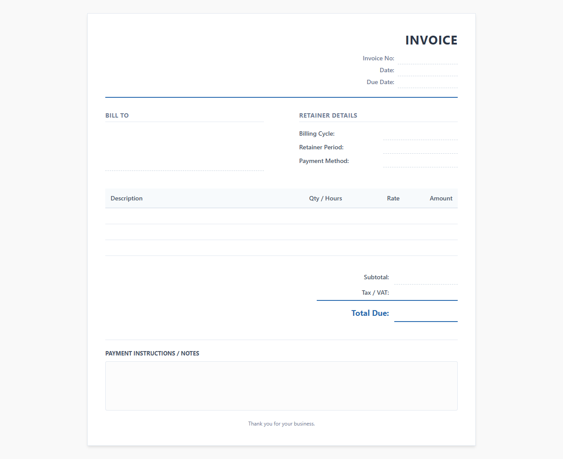Click the Invoice No field

[x=427, y=59]
